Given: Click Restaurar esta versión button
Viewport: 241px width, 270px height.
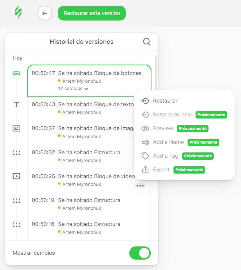Looking at the screenshot, I should click(x=92, y=13).
